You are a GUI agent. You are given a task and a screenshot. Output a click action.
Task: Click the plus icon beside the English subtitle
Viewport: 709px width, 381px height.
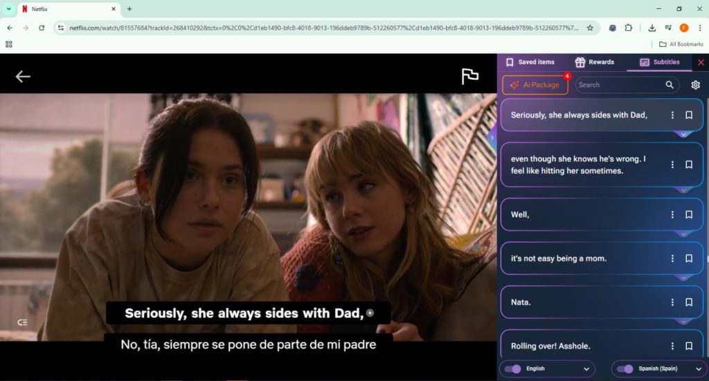tap(370, 313)
